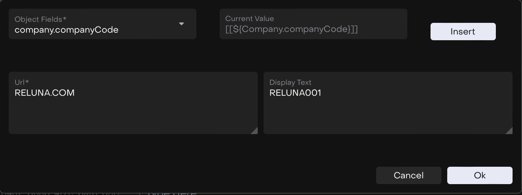This screenshot has height=195, width=522.
Task: Click the Insert button
Action: click(x=463, y=32)
